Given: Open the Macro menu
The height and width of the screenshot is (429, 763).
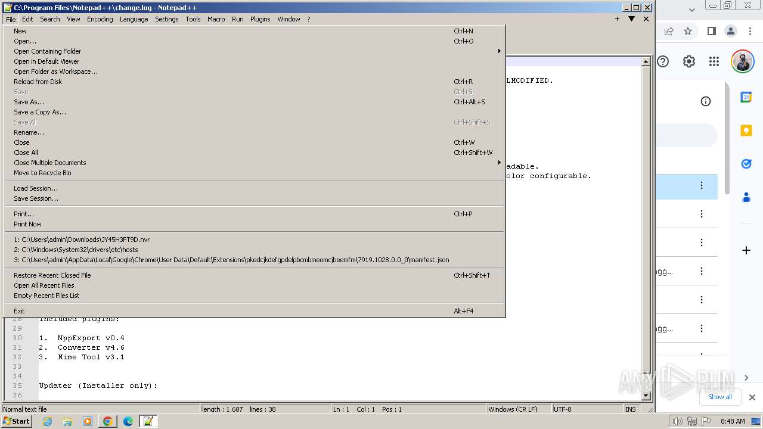Looking at the screenshot, I should coord(216,19).
